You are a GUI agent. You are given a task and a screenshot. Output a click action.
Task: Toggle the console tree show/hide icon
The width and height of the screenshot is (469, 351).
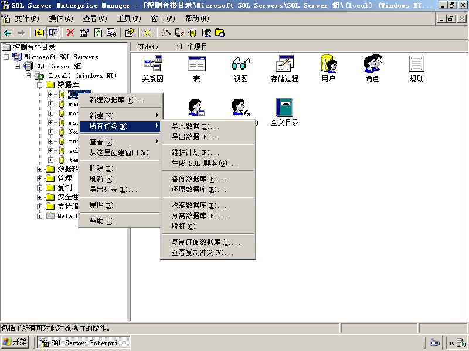pyautogui.click(x=53, y=33)
